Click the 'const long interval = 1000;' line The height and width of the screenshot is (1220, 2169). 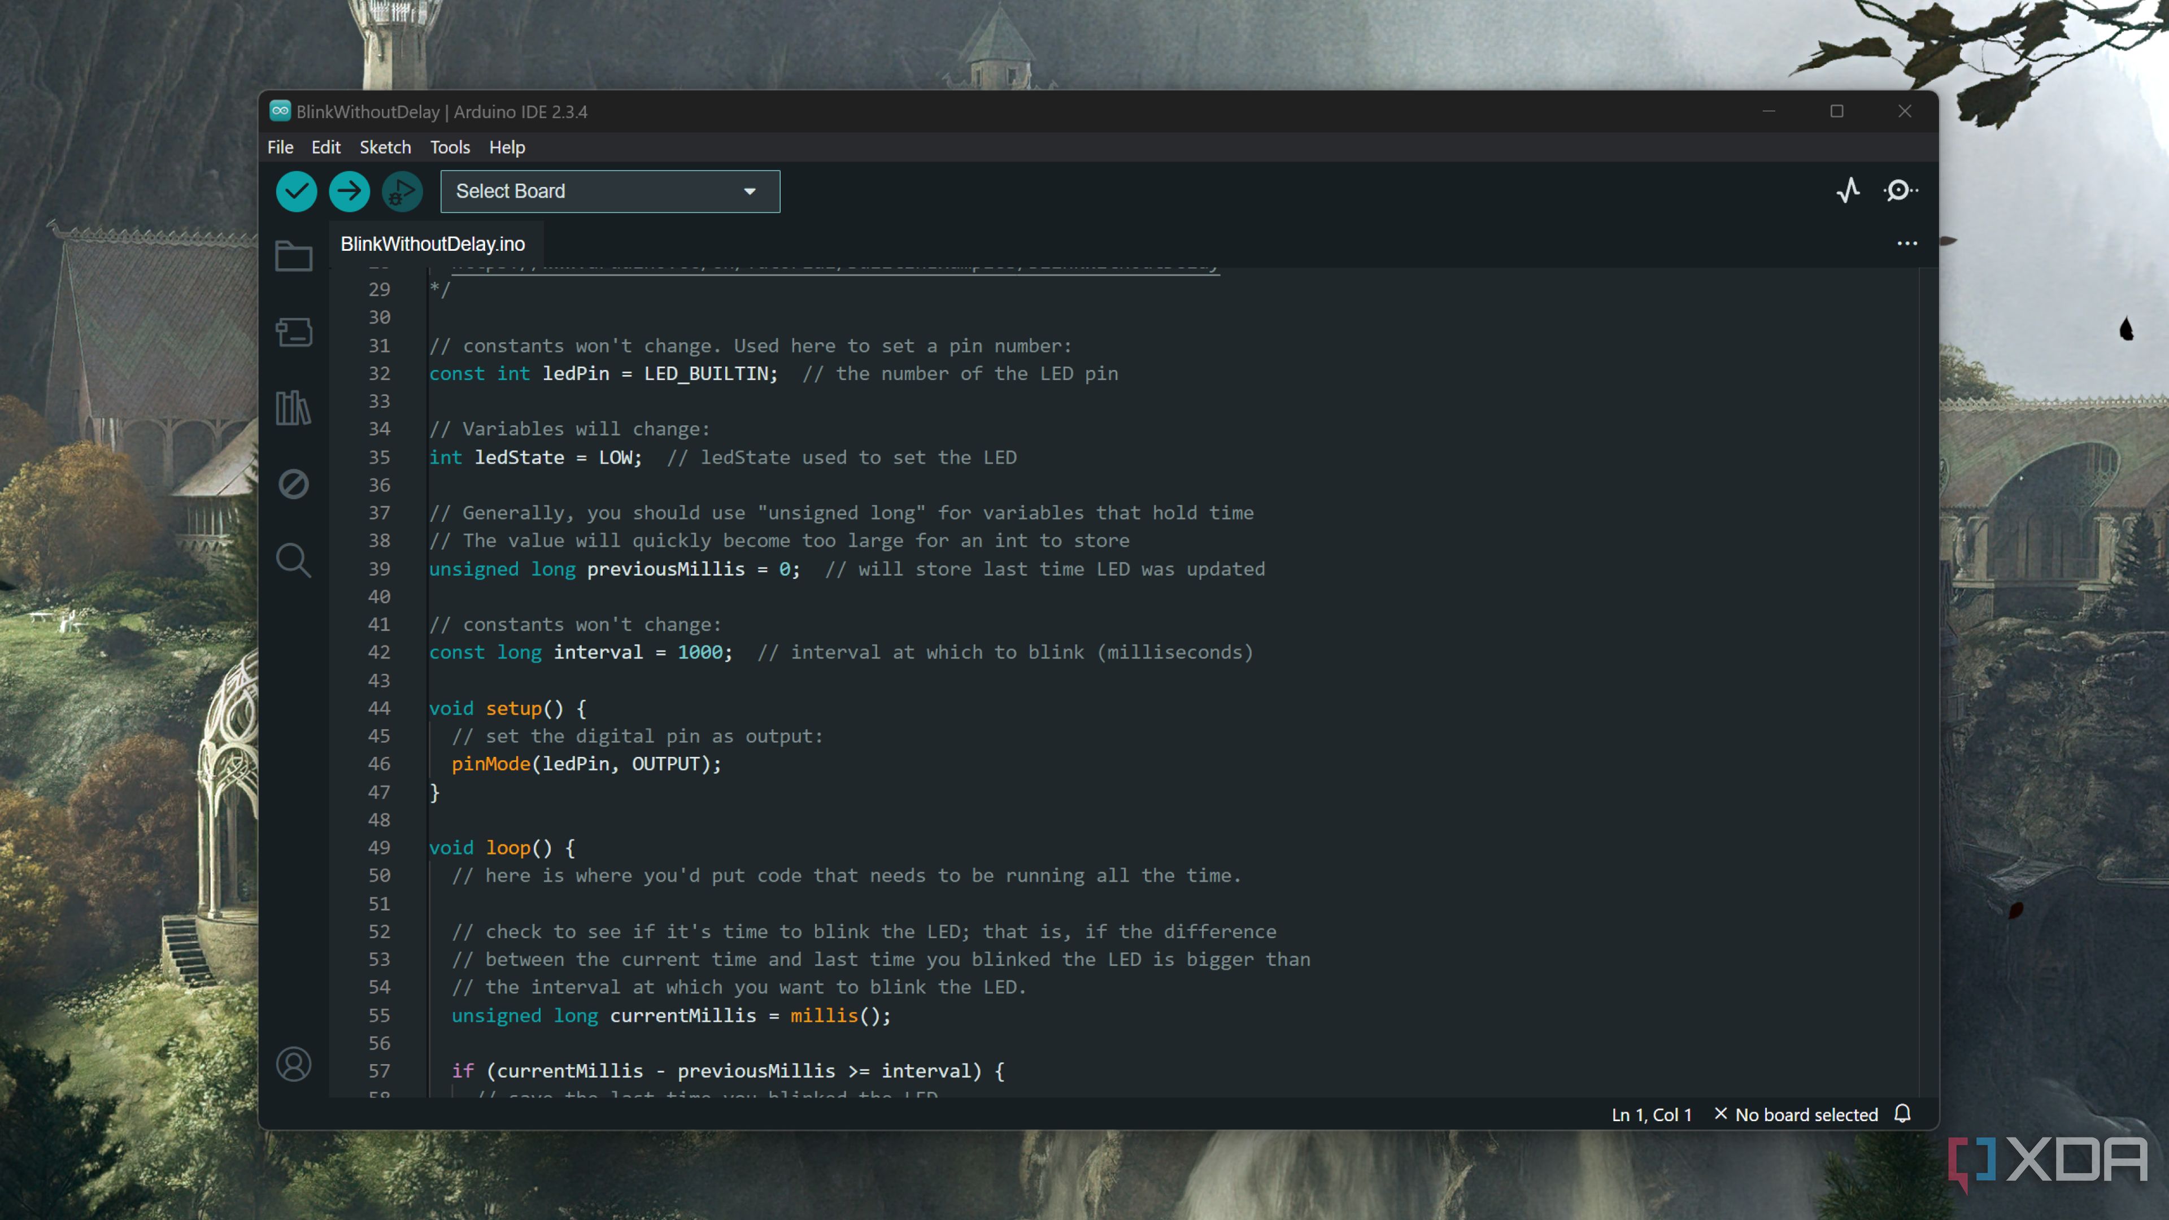pyautogui.click(x=581, y=652)
